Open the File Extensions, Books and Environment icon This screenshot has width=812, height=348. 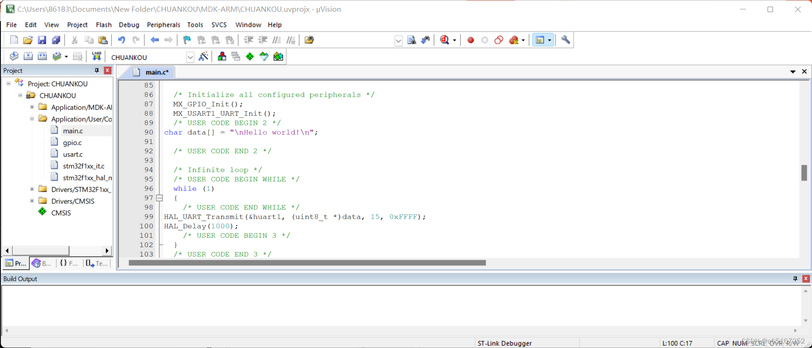tap(222, 57)
